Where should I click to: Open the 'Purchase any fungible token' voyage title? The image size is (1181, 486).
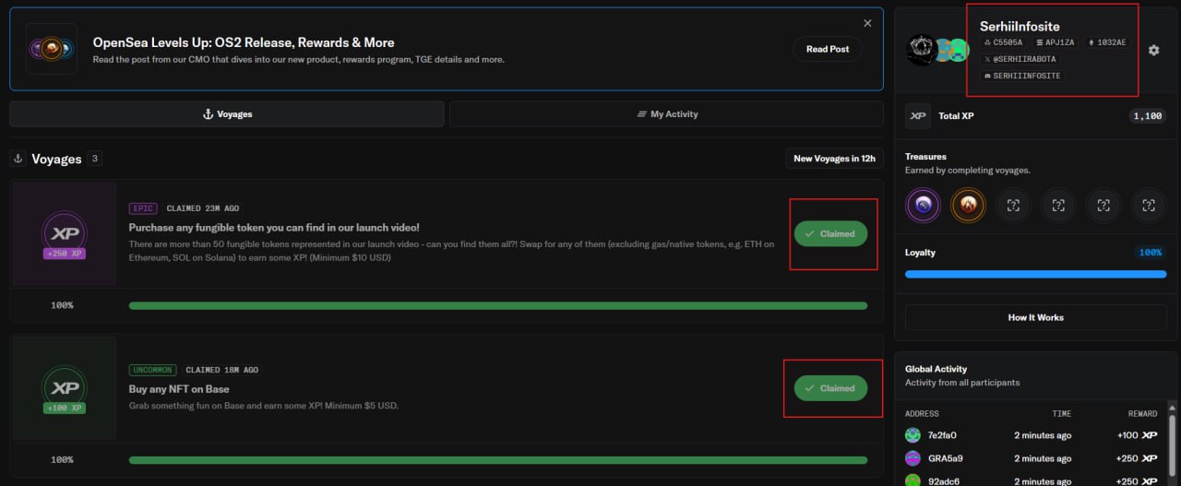(x=274, y=227)
